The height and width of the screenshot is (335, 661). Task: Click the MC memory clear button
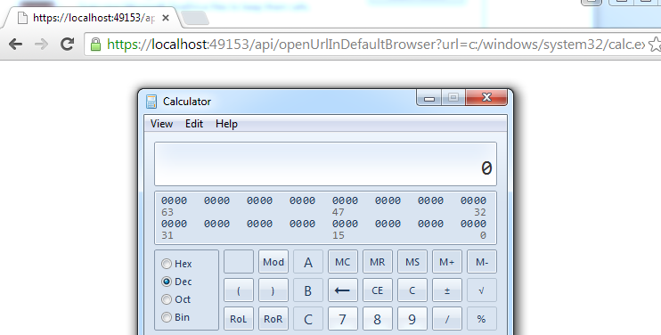343,262
